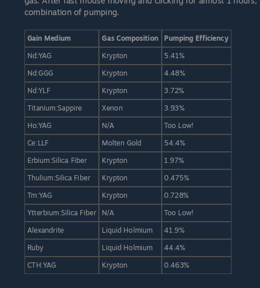
Task: Click the Tm:YAG cell
Action: click(62, 195)
